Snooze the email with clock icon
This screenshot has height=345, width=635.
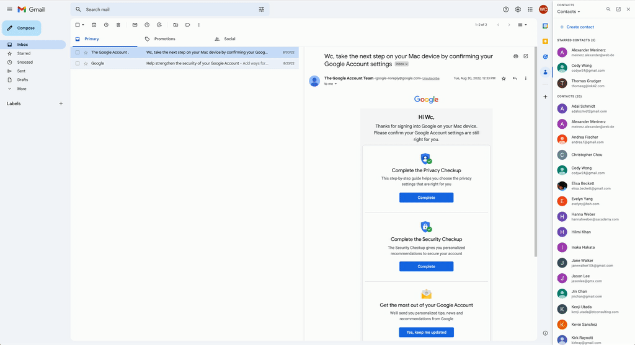tap(147, 25)
